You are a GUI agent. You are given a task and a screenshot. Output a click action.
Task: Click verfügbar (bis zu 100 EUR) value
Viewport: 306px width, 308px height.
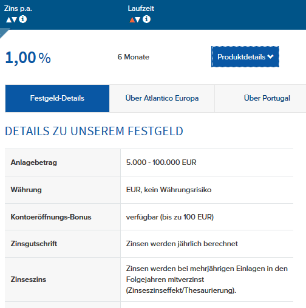coord(170,217)
